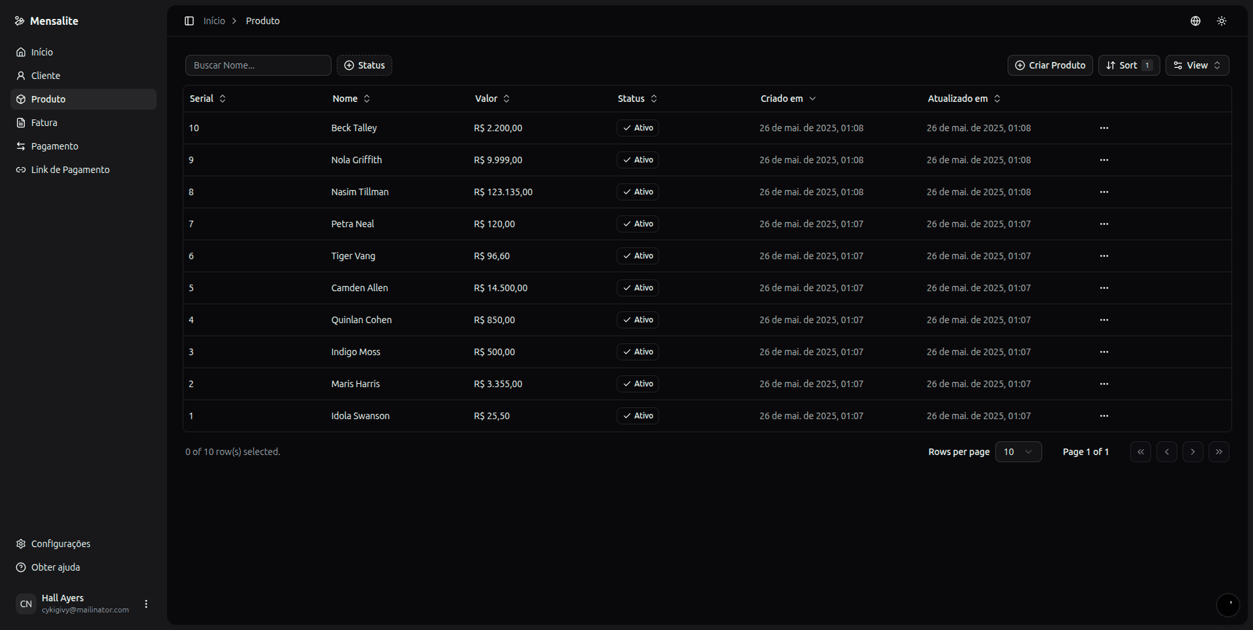Go to the last page
The height and width of the screenshot is (630, 1253).
1219,452
